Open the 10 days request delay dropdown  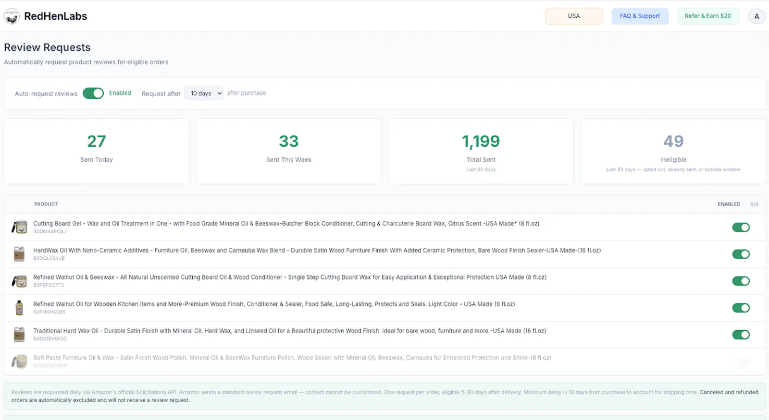[x=204, y=93]
